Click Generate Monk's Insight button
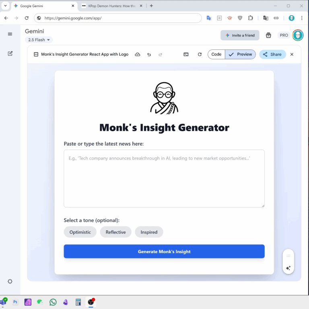 click(x=164, y=251)
